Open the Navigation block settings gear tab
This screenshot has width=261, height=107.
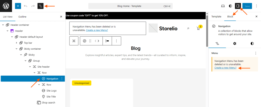[x=235, y=43]
